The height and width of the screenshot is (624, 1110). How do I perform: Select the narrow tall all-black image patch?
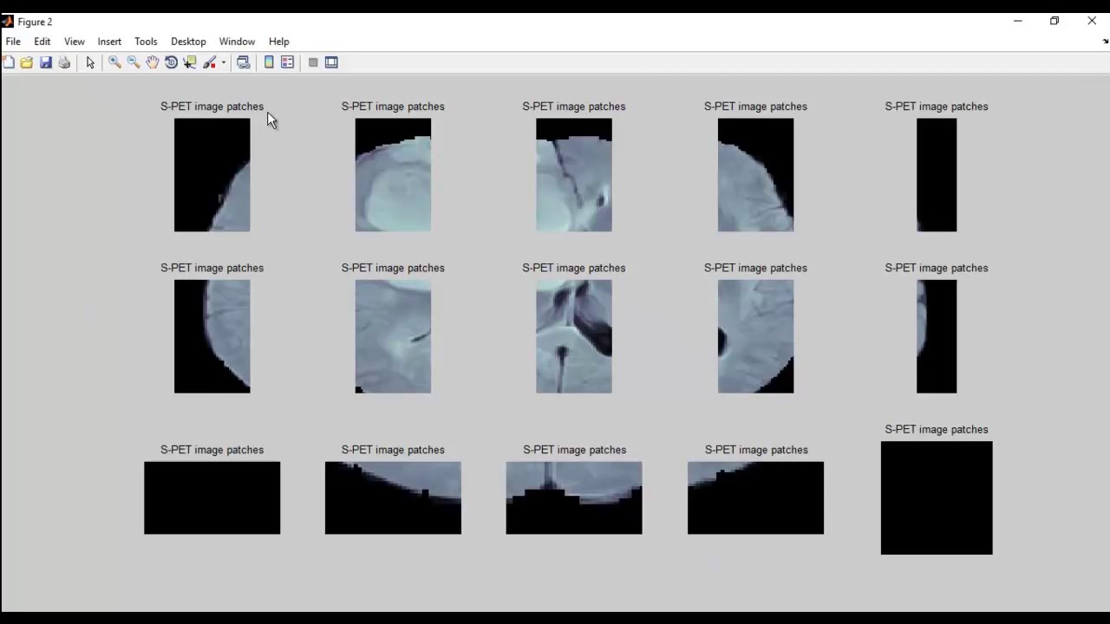pyautogui.click(x=937, y=175)
